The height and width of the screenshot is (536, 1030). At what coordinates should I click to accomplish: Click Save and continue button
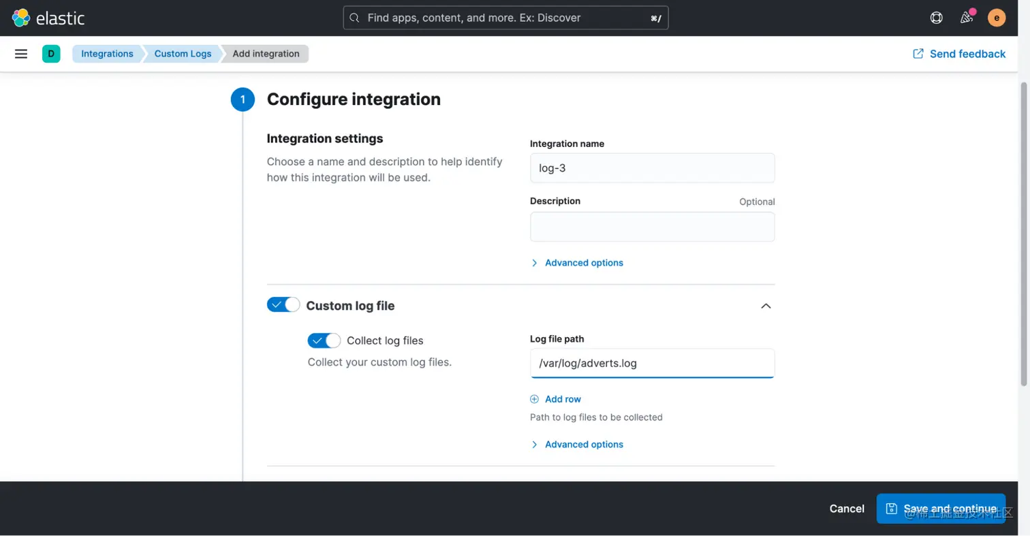click(941, 509)
